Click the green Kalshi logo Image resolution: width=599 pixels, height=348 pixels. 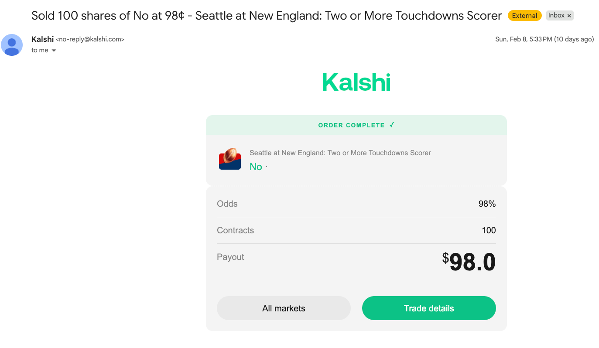356,82
